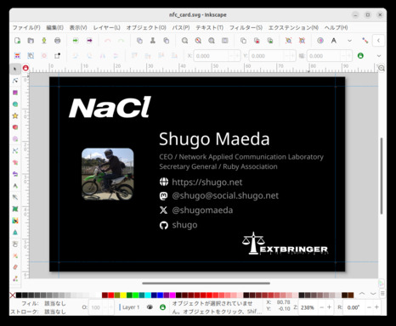This screenshot has width=396, height=326.
Task: Save the document with toolbar icon
Action: point(44,41)
